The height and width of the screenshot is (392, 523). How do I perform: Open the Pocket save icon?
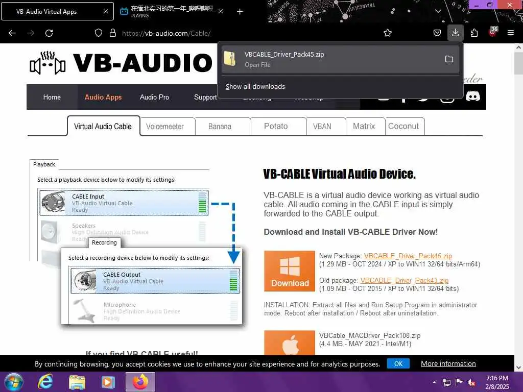coord(437,33)
